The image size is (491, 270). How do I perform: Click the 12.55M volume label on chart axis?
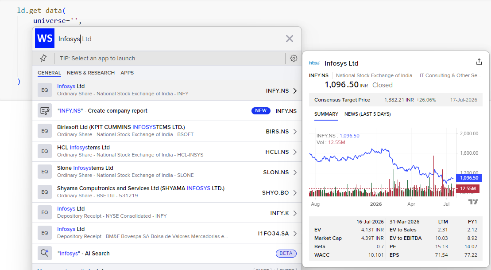(x=468, y=188)
